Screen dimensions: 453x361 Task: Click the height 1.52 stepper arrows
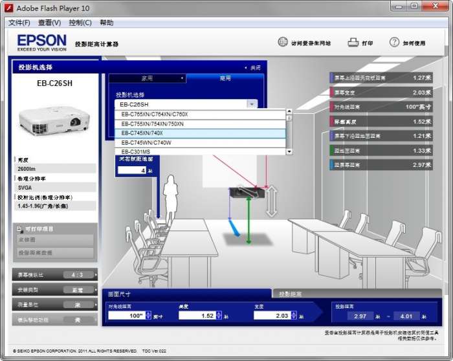pos(219,315)
